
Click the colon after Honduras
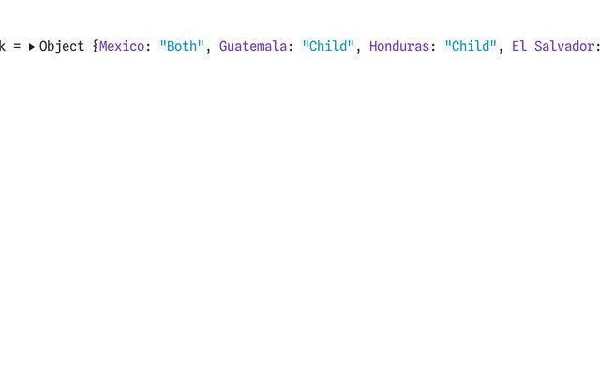(433, 47)
